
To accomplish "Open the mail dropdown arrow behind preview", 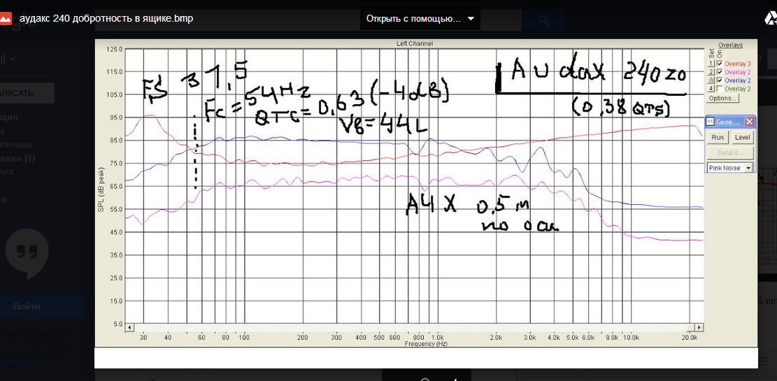I will (11, 59).
